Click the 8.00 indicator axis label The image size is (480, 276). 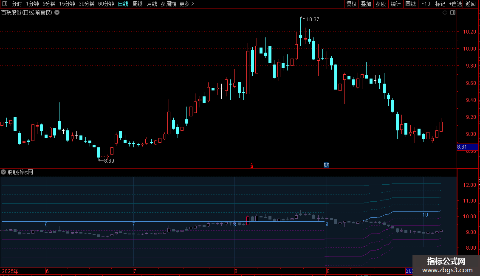(471, 248)
